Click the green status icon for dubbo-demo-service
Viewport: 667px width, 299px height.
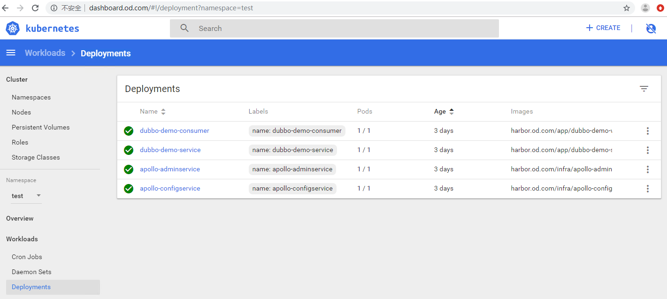point(129,150)
